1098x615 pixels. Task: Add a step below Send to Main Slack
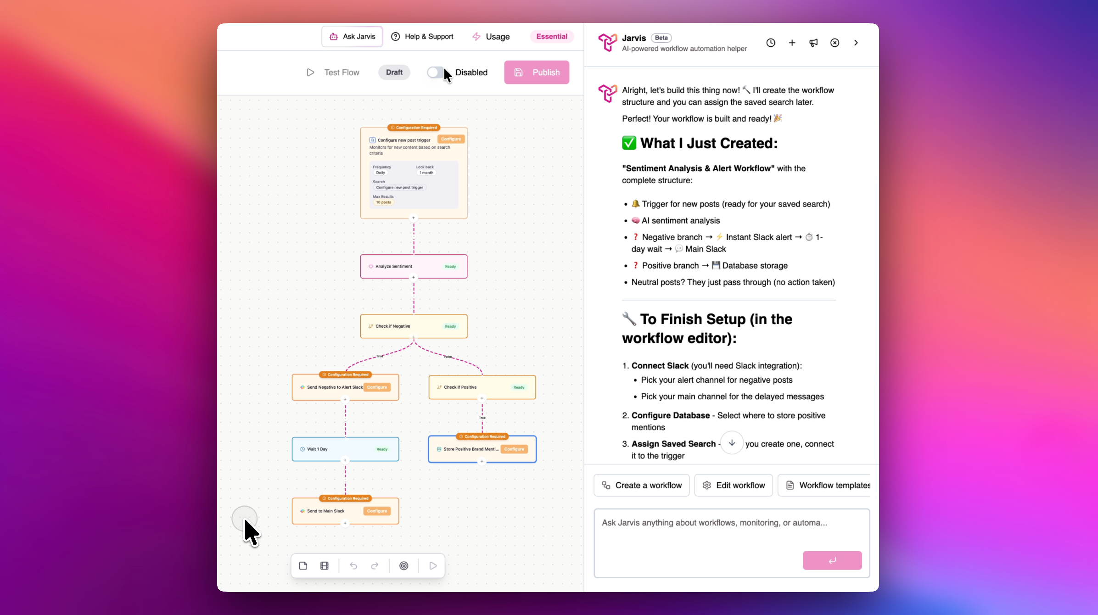[345, 523]
